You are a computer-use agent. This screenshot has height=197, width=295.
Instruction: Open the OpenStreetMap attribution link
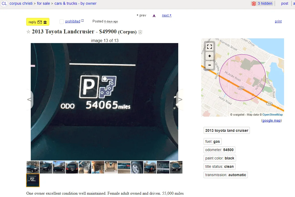point(272,115)
